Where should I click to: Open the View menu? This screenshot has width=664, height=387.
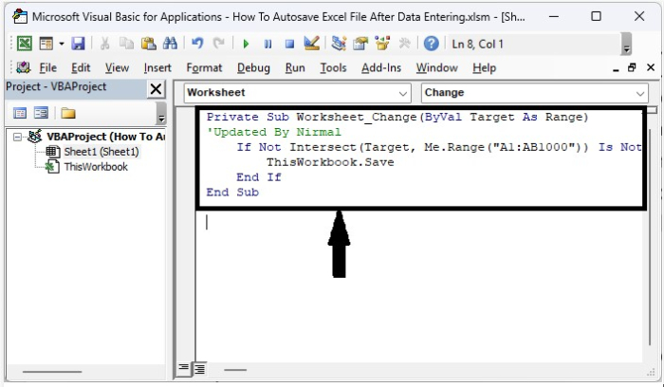click(x=117, y=67)
